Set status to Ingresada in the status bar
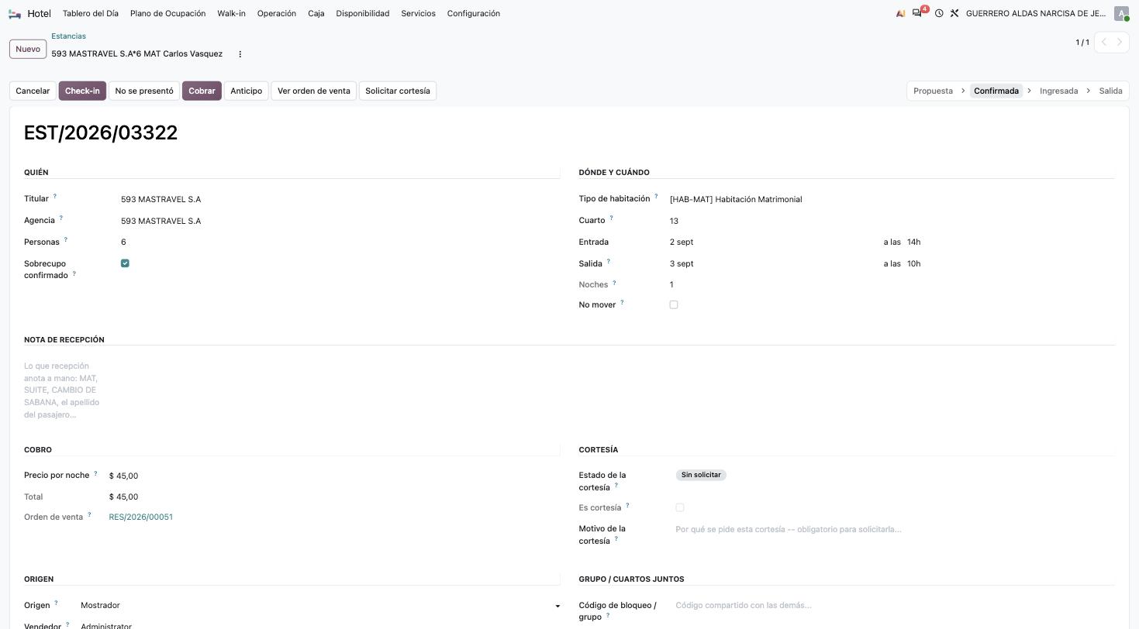Viewport: 1139px width, 629px height. [x=1058, y=91]
